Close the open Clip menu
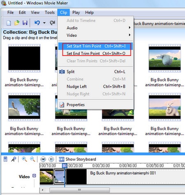 (x=63, y=12)
